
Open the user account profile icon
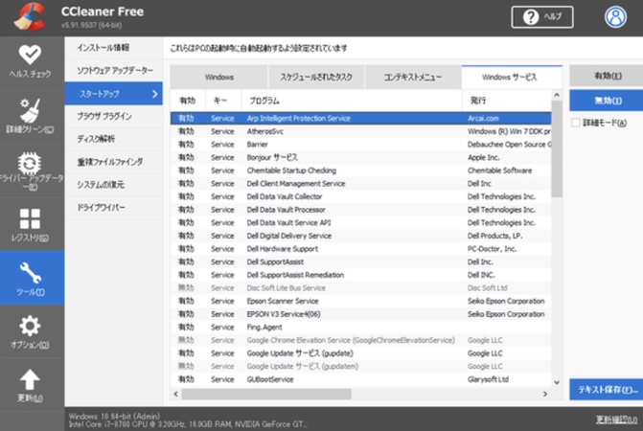(615, 17)
